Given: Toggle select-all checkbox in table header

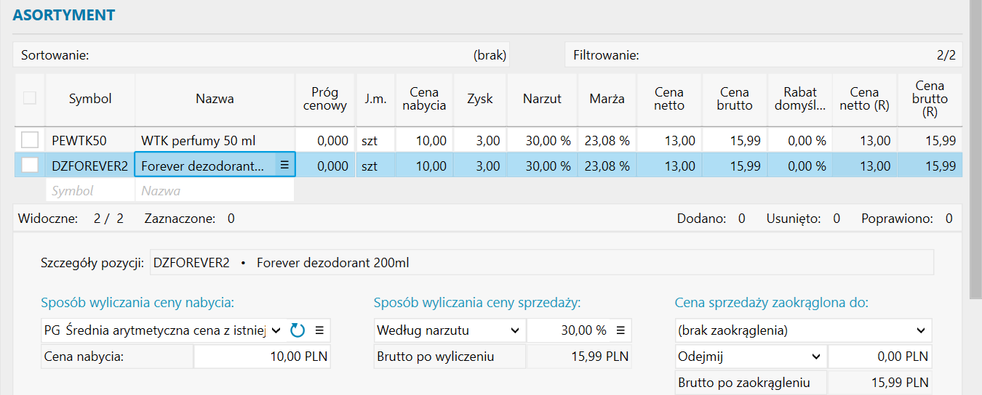Looking at the screenshot, I should click(30, 98).
